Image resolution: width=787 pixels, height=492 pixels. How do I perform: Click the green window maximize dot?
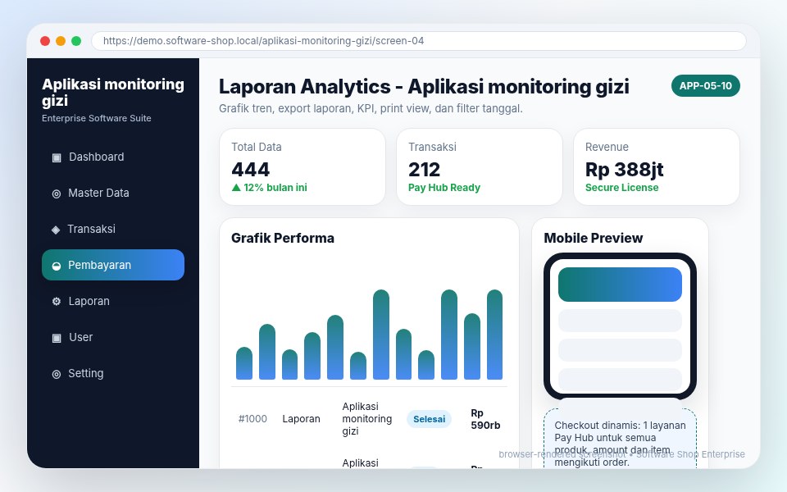(x=76, y=41)
